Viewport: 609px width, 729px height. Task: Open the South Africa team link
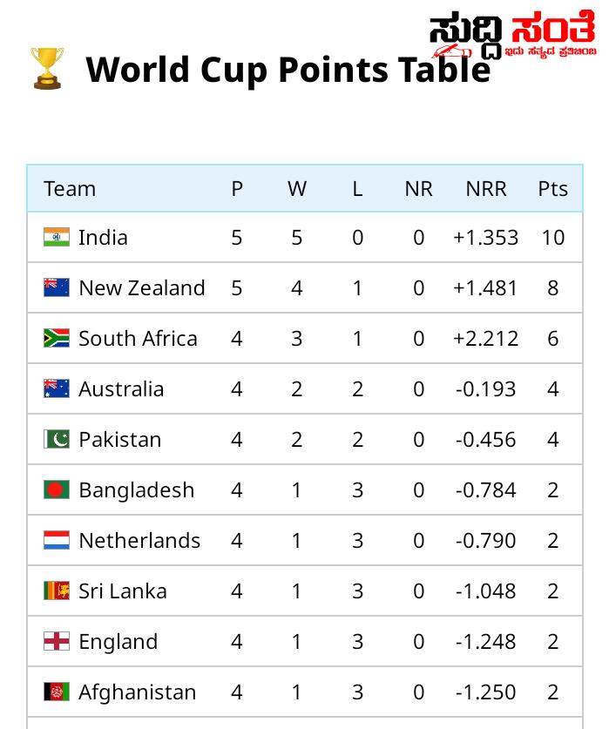(139, 339)
